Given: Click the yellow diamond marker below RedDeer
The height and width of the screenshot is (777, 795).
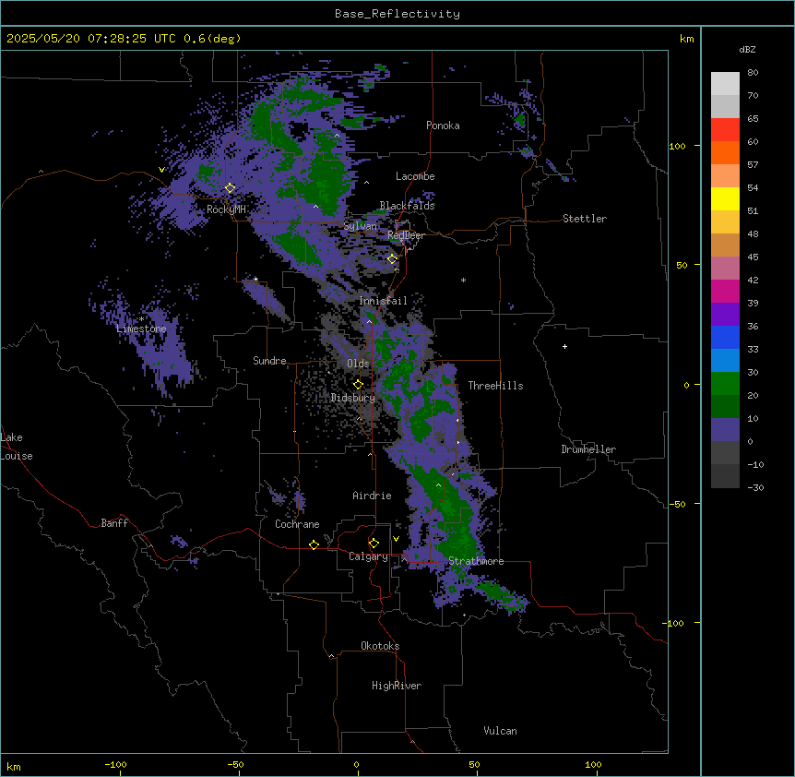Looking at the screenshot, I should (x=392, y=259).
